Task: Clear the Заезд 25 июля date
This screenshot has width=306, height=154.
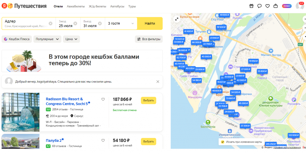Action: click(75, 24)
